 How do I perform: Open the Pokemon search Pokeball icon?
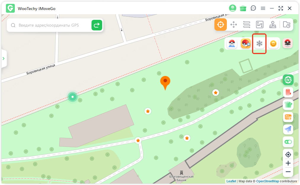246,44
